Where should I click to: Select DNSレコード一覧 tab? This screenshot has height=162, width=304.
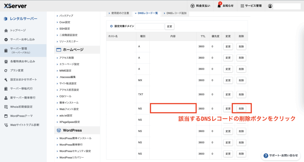coord(146,13)
